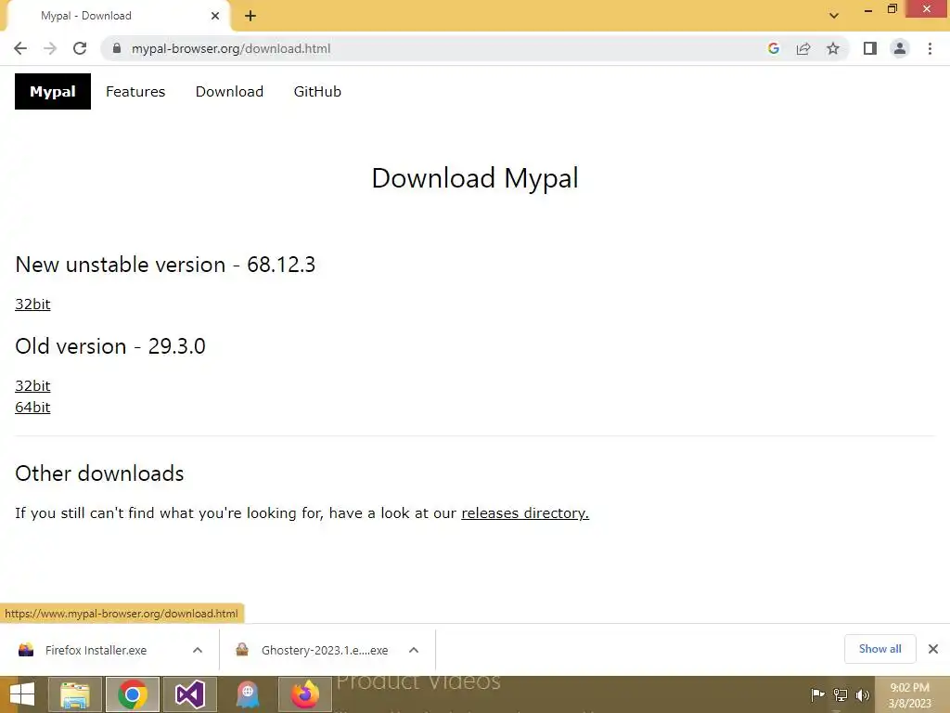Minimize the Chrome window
Viewport: 950px width, 713px height.
click(868, 9)
